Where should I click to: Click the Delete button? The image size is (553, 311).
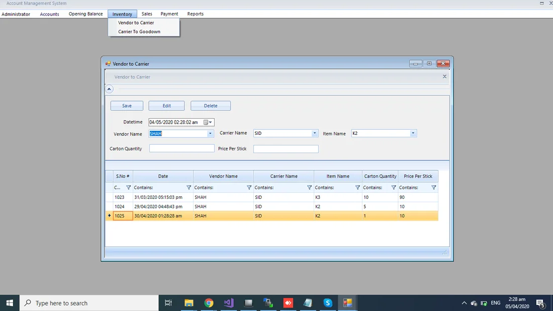211,106
